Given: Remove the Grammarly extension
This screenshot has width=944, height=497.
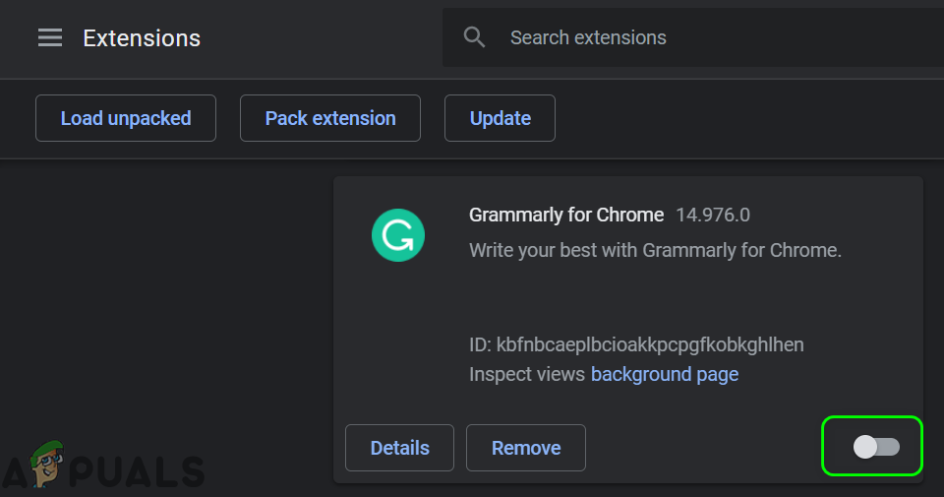Looking at the screenshot, I should [x=526, y=448].
